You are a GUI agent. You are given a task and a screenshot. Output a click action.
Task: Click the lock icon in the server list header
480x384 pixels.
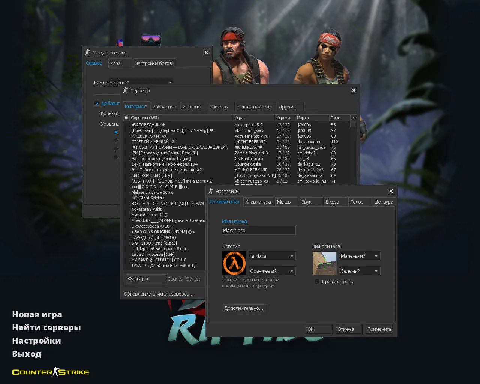126,117
